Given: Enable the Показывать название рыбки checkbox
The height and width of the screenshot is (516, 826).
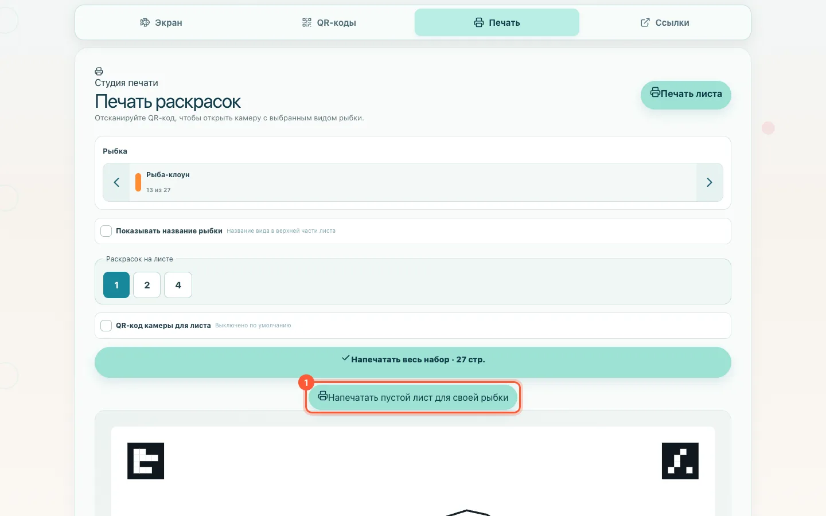Looking at the screenshot, I should (106, 231).
